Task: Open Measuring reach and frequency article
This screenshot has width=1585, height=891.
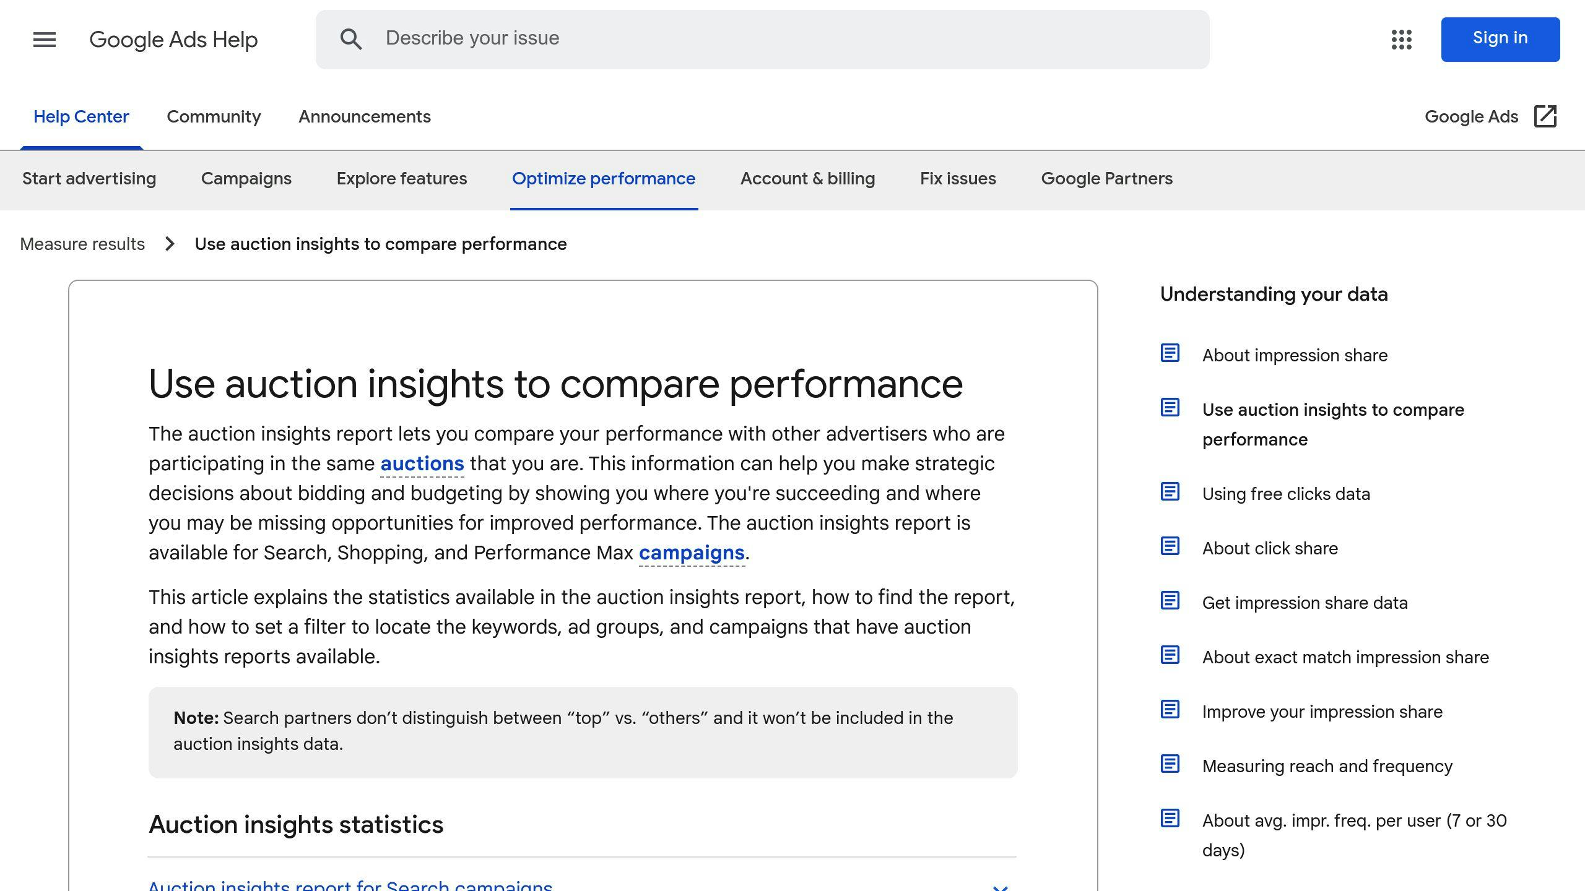Action: pyautogui.click(x=1327, y=766)
